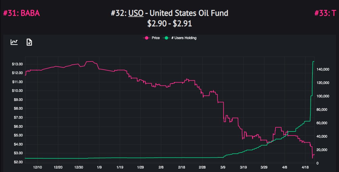Screen dimensions: 339x172
Task: Open the underlined USO ticker link
Action: coord(136,13)
